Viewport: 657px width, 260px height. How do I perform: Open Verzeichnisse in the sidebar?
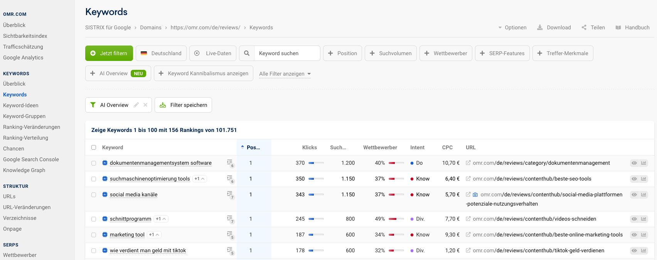20,218
